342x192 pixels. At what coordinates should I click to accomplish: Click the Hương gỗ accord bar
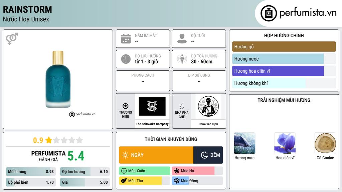284,47
